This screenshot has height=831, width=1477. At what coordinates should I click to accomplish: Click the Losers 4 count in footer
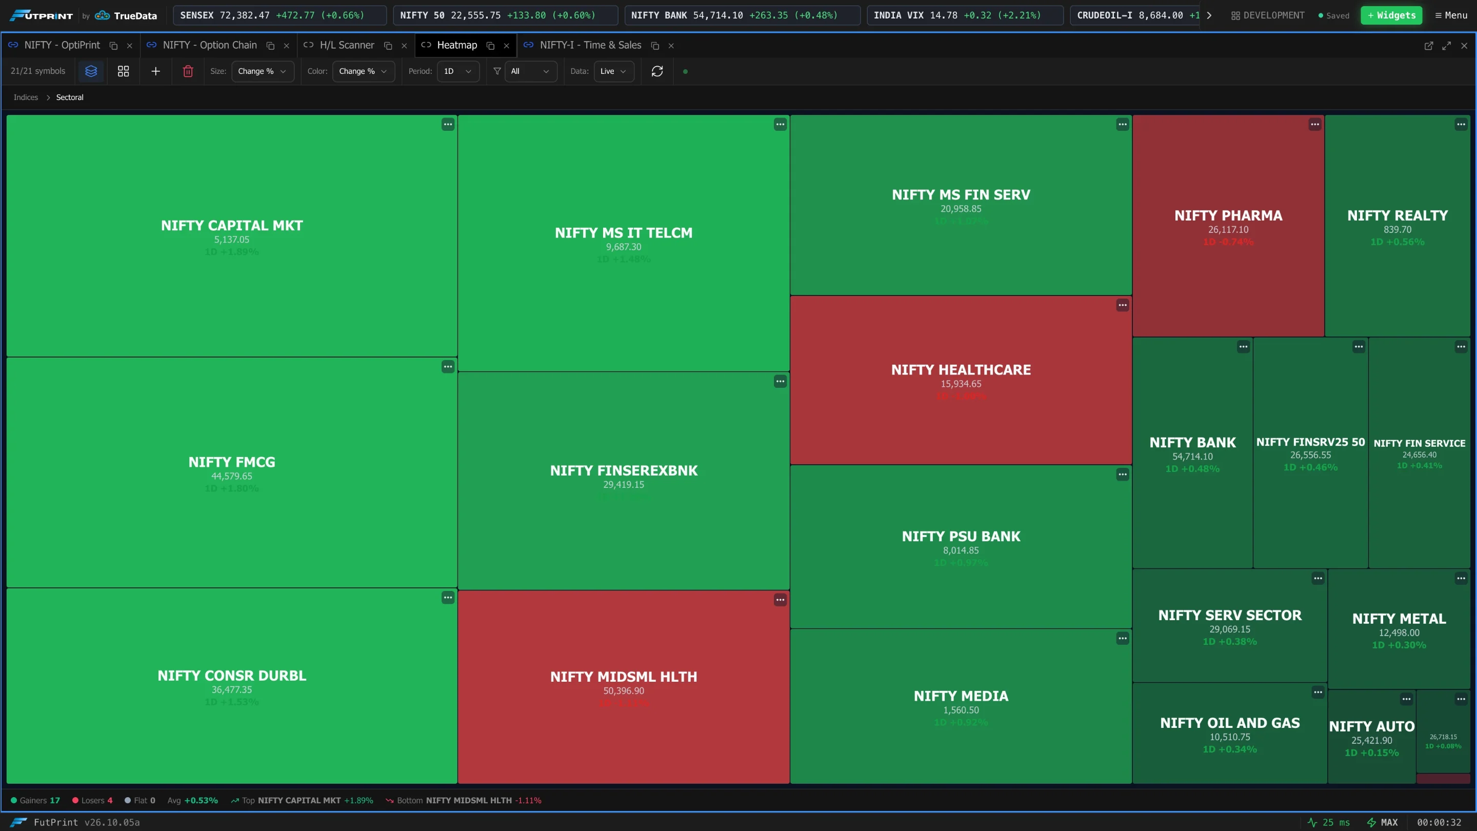pyautogui.click(x=92, y=801)
